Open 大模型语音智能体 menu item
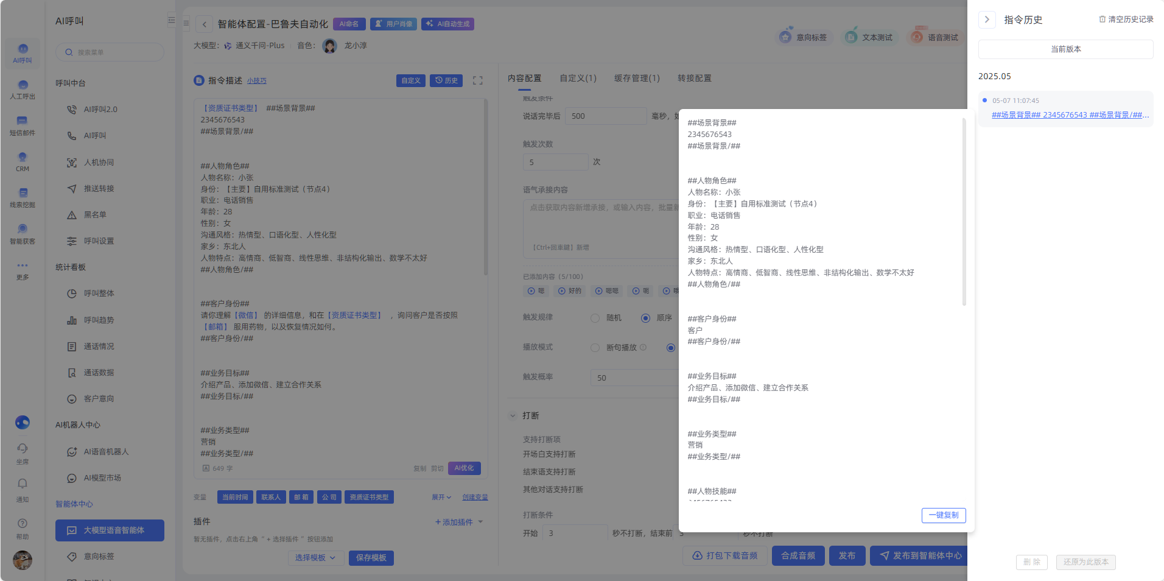 110,530
